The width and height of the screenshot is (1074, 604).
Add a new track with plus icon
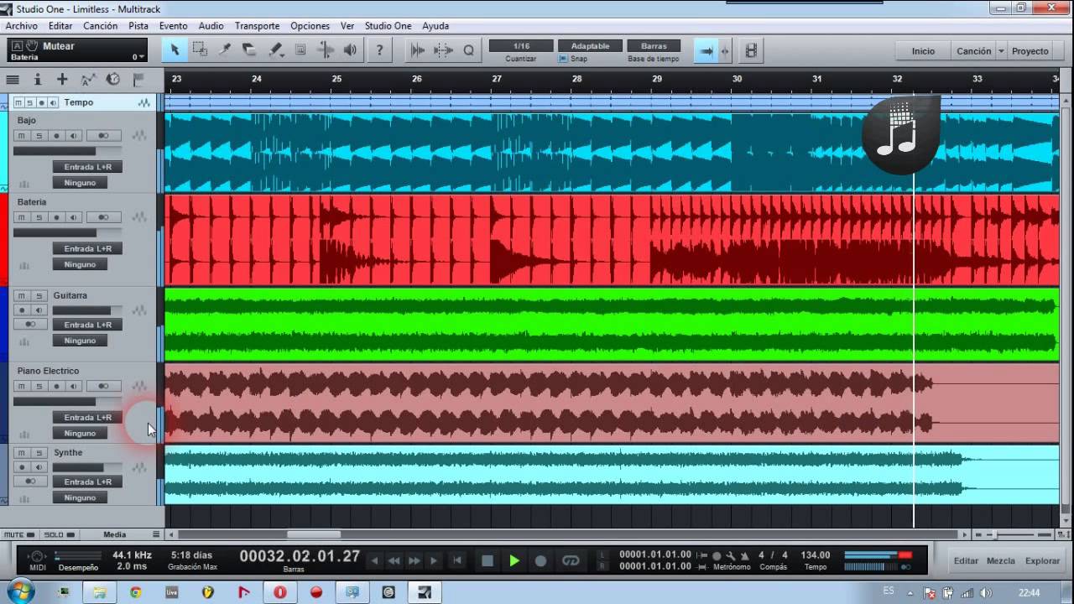[x=62, y=80]
